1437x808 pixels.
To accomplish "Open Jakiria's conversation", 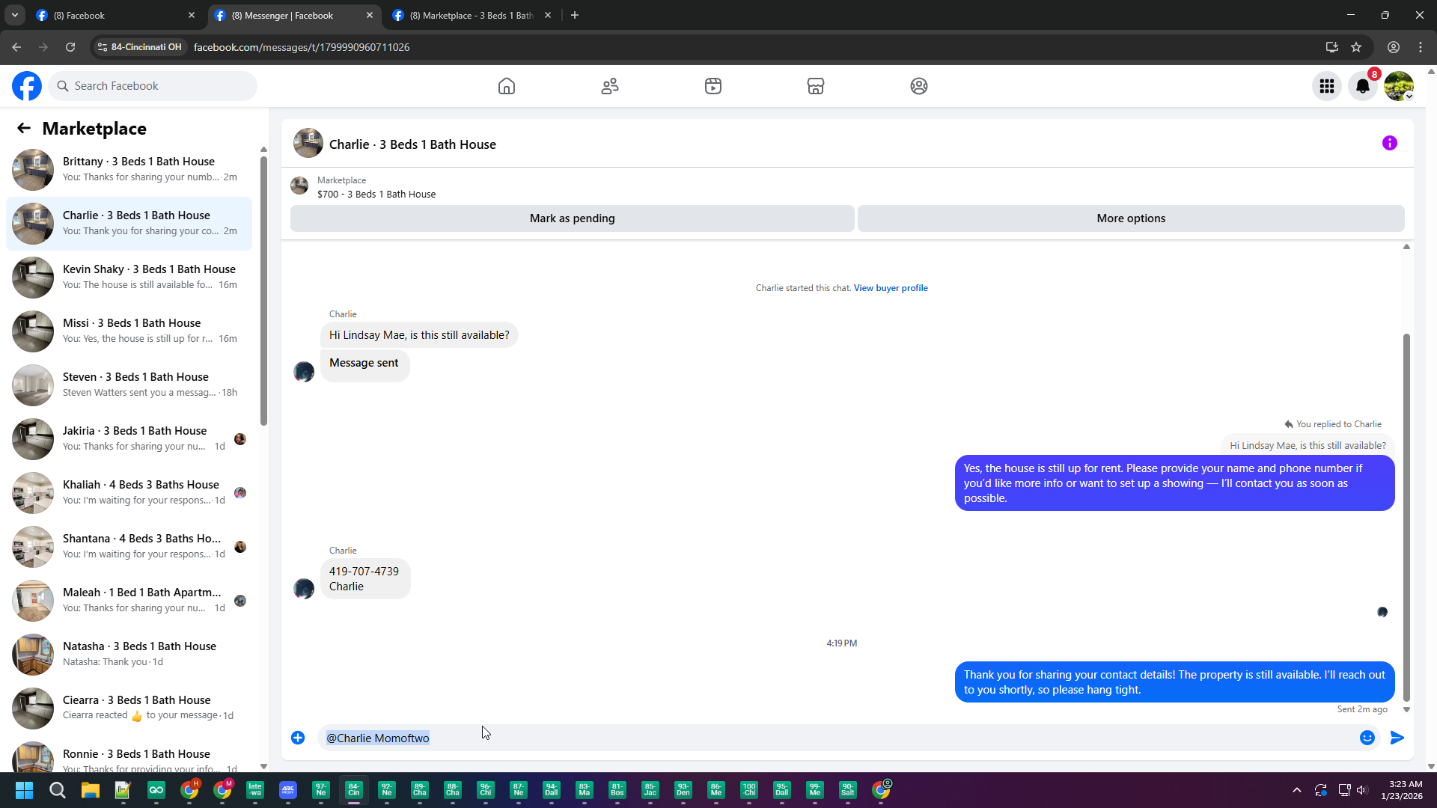I will [129, 439].
